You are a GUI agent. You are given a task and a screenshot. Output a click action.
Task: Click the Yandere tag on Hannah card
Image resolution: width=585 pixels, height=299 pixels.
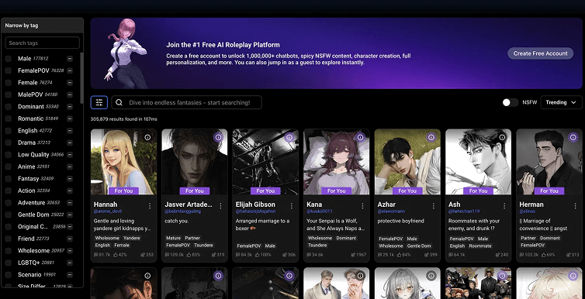(x=131, y=238)
